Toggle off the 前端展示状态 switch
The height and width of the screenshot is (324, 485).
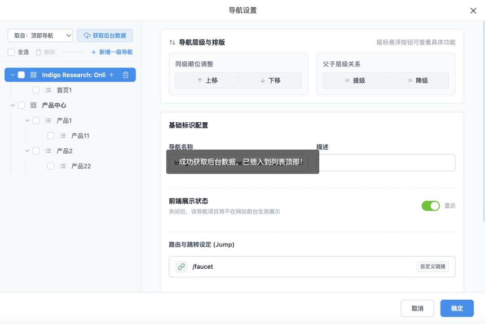click(x=430, y=206)
